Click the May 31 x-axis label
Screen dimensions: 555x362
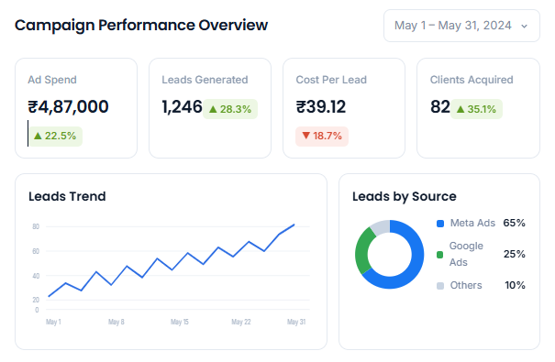point(296,322)
